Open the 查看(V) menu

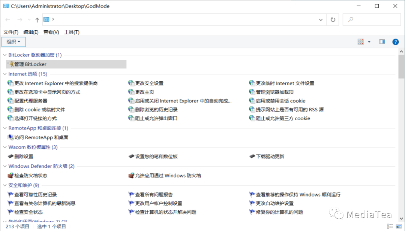pos(51,32)
